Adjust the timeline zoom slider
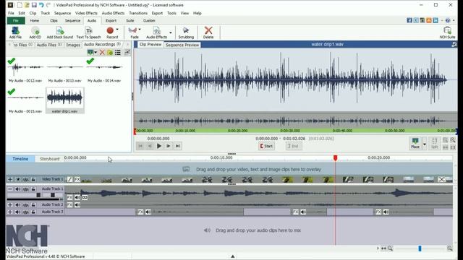 click(420, 248)
